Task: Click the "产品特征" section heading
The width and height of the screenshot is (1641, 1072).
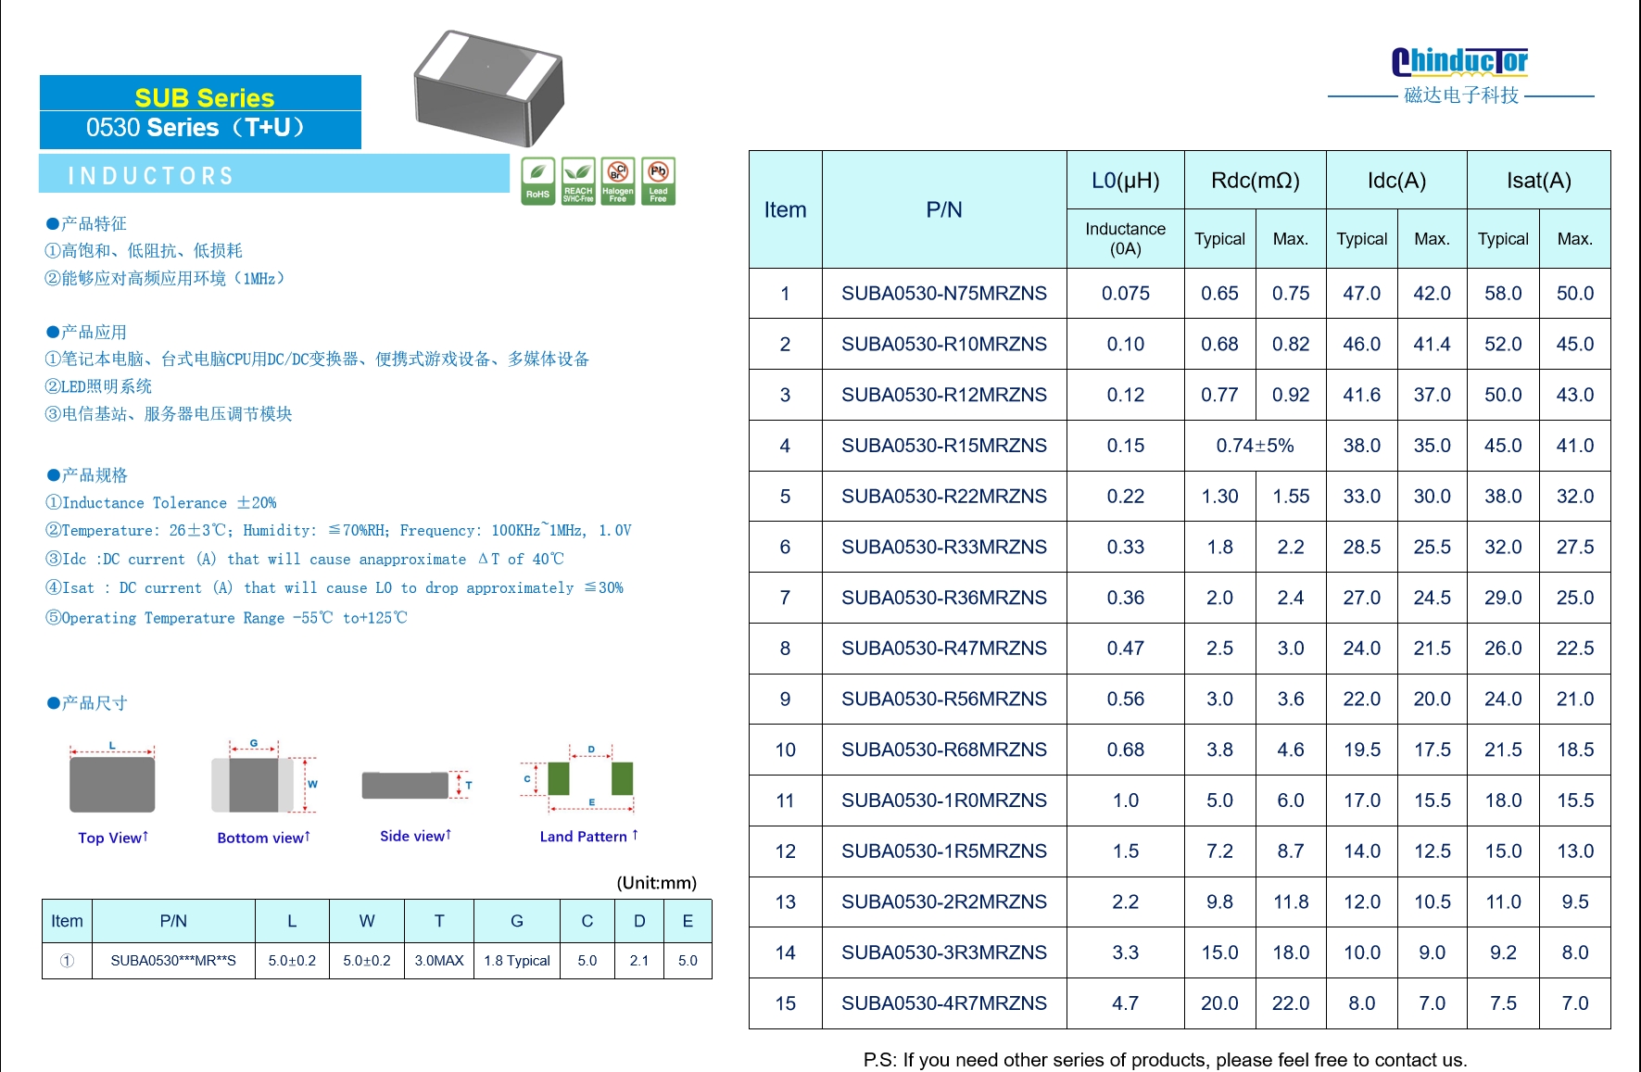Action: click(86, 223)
